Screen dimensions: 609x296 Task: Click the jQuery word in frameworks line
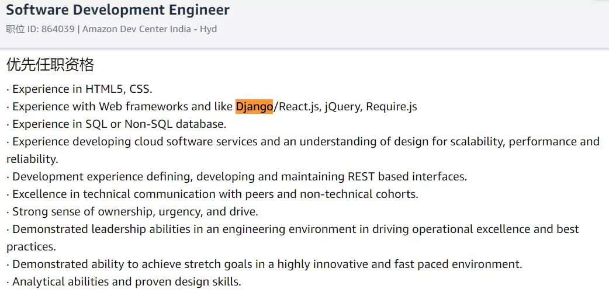click(342, 106)
